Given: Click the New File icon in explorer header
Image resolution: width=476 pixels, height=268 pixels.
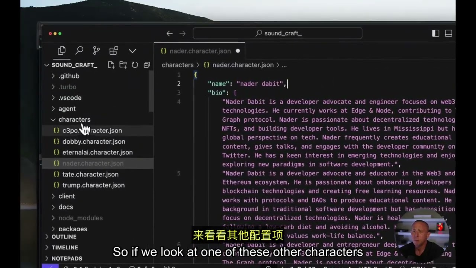Looking at the screenshot, I should point(111,65).
